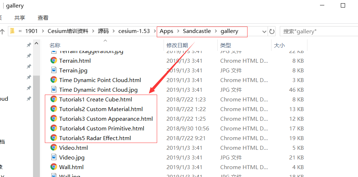Select the file Terrain.jpg

73,70
